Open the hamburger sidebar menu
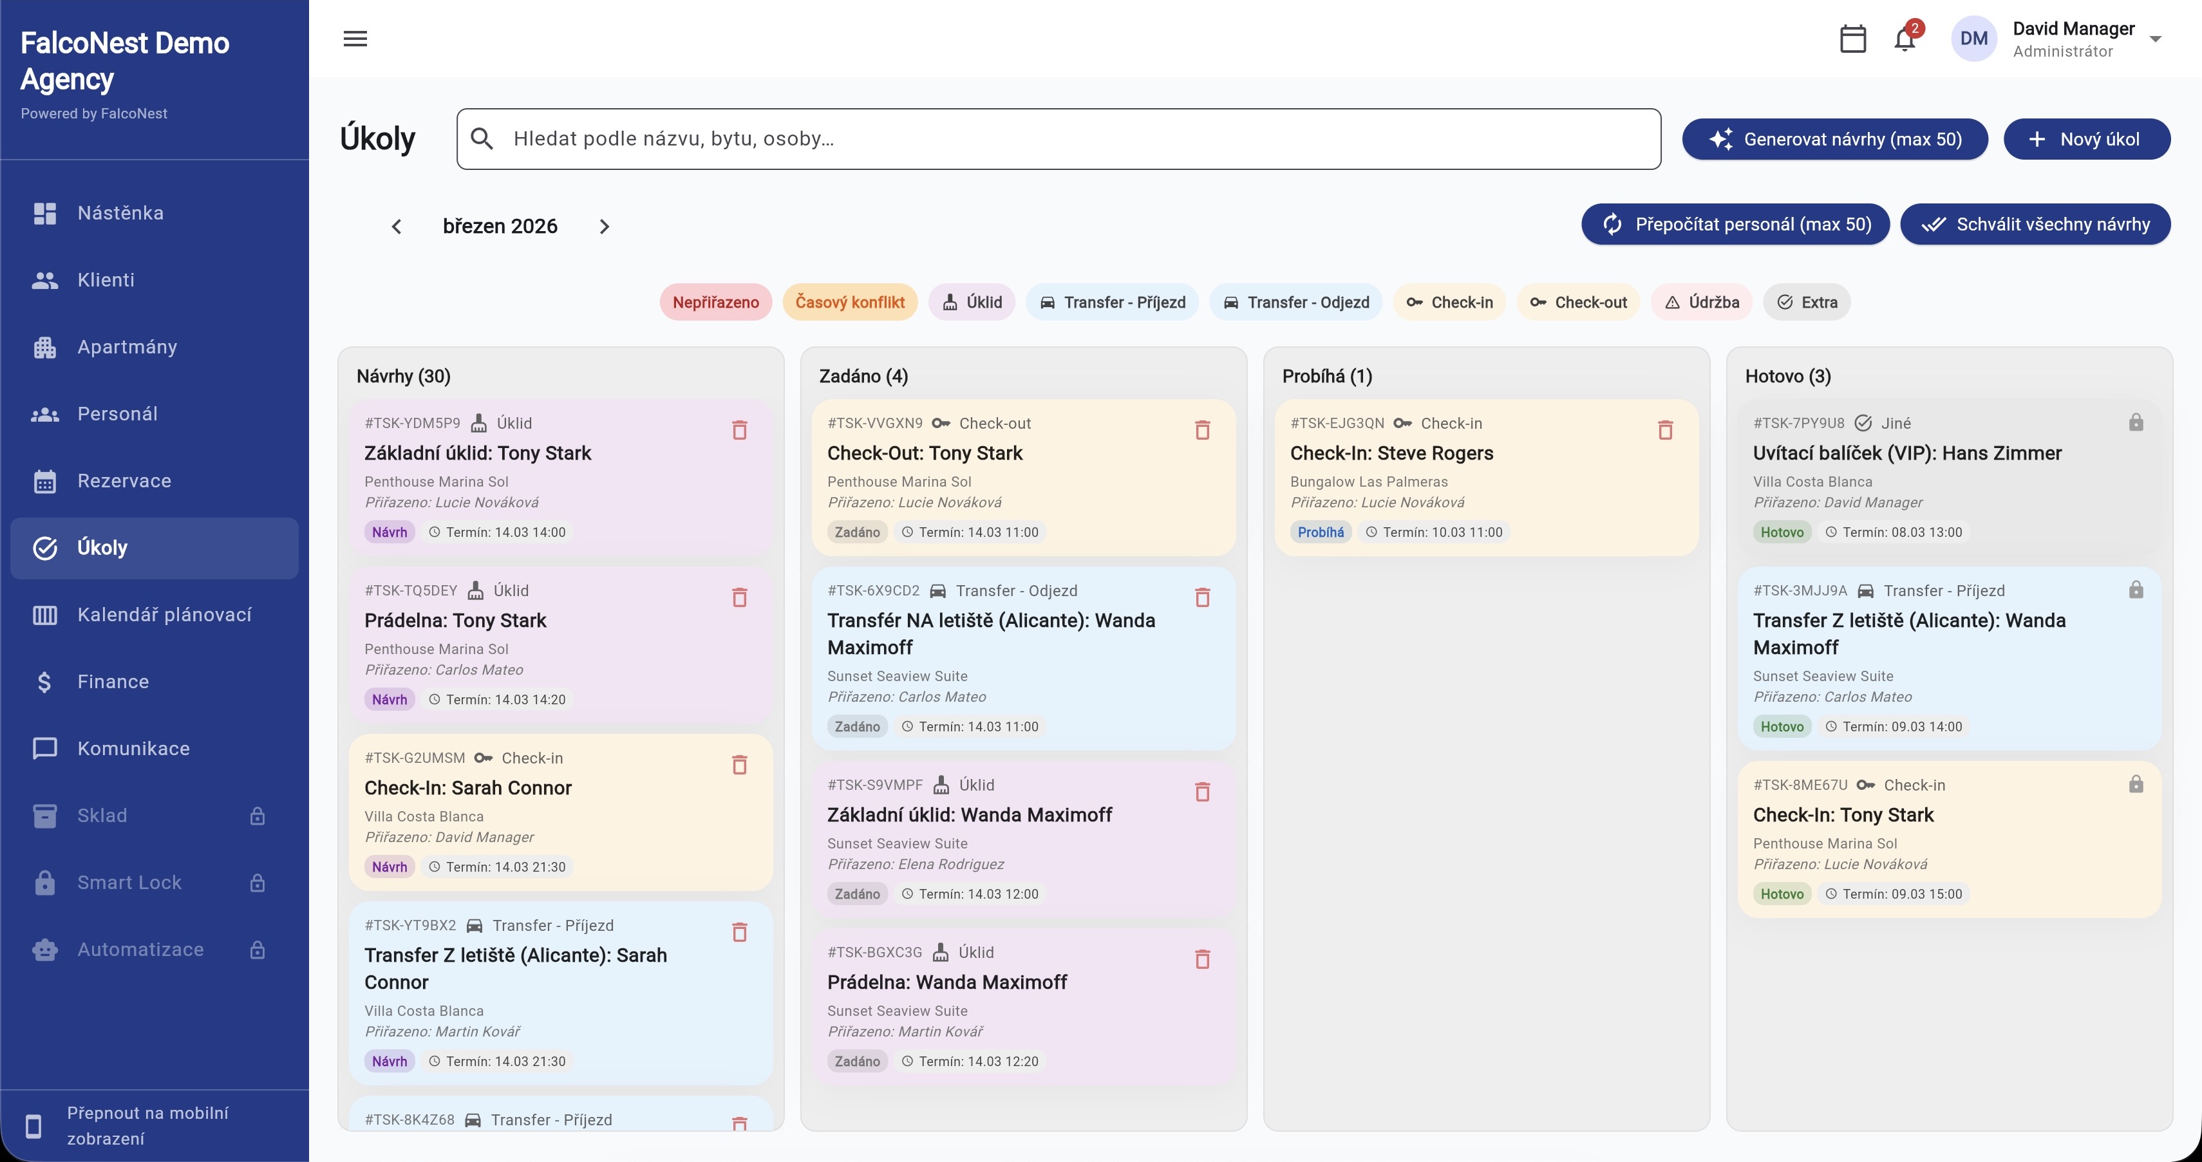2202x1162 pixels. point(355,39)
